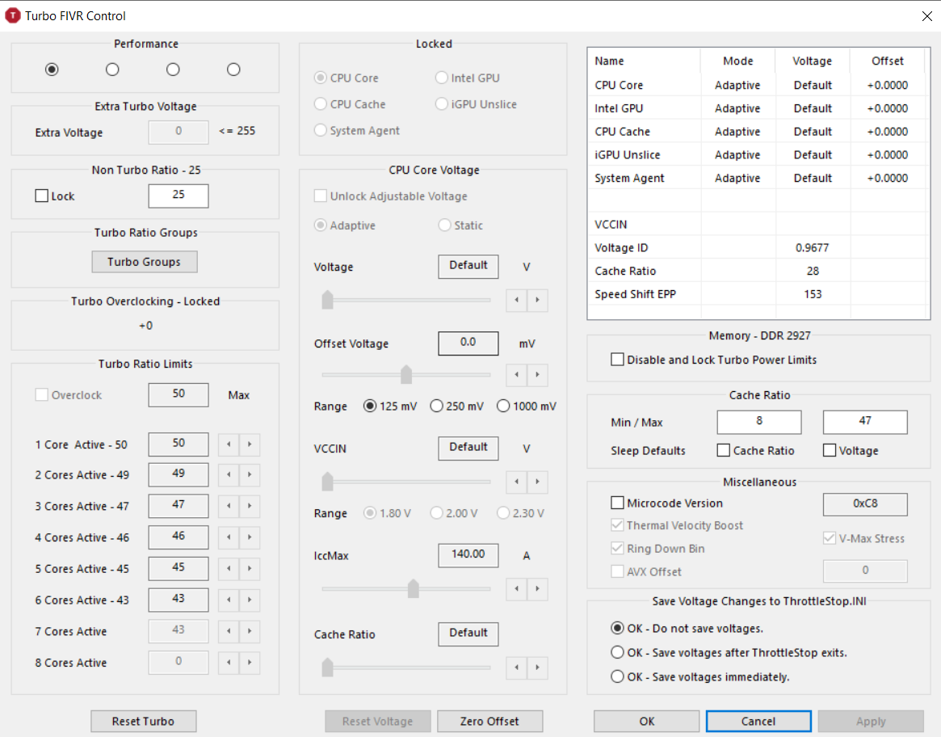Click the VCCIN slider thumb

click(327, 481)
